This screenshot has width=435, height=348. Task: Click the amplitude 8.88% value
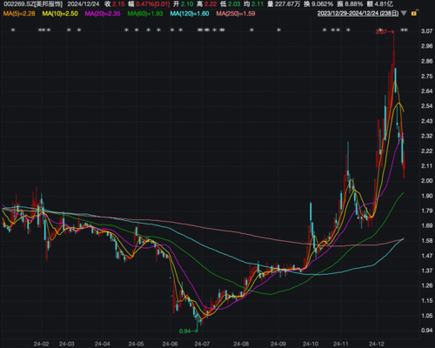pyautogui.click(x=354, y=4)
